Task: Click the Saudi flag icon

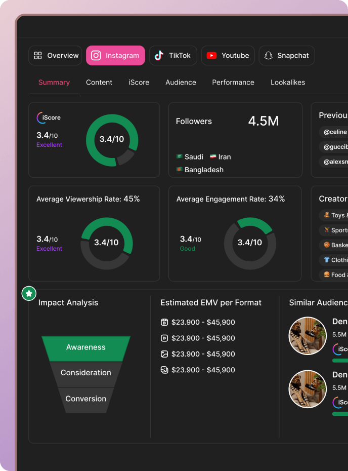Action: point(180,156)
